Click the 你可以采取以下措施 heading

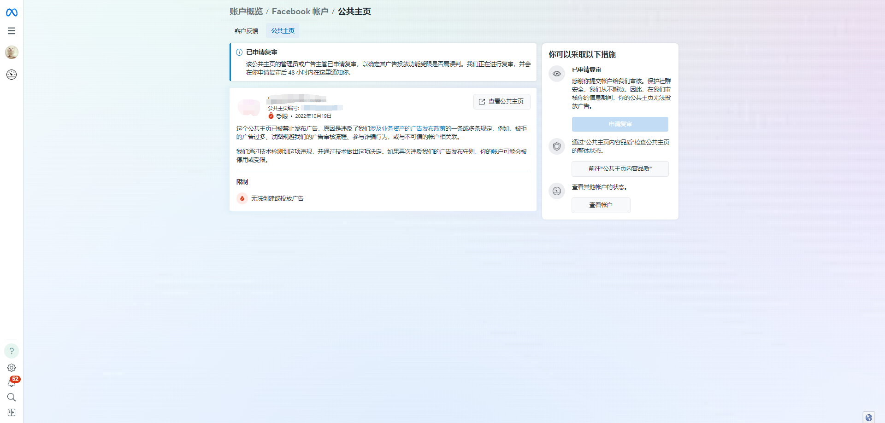click(582, 54)
